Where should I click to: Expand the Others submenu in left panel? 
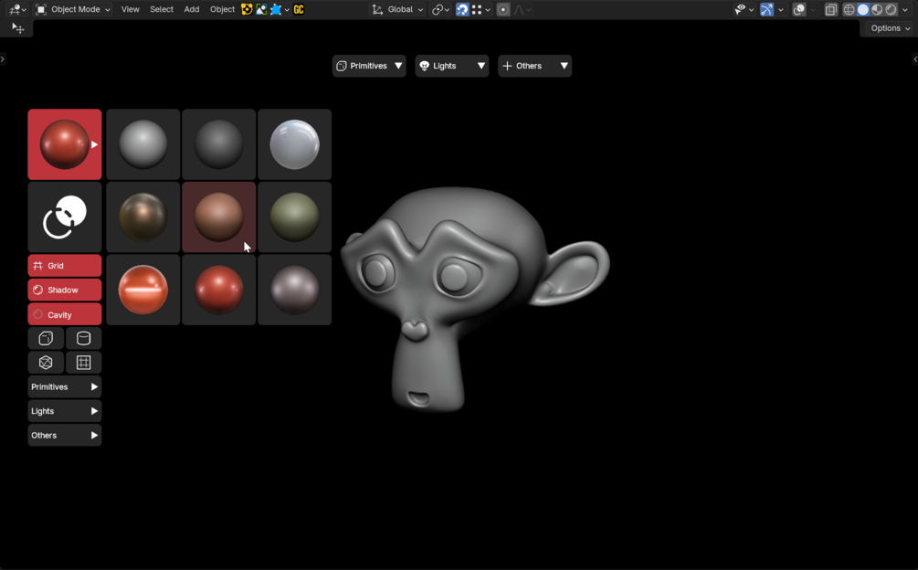pos(65,436)
